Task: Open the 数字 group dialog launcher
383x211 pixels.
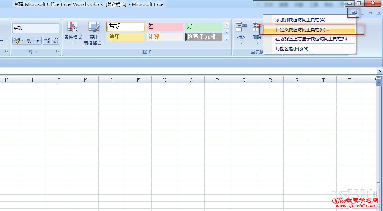Action: point(58,52)
